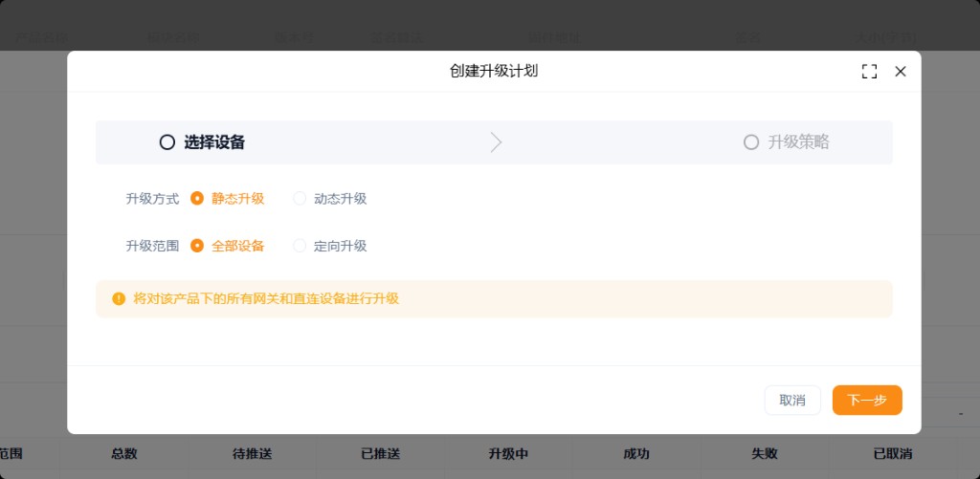Screen dimensions: 980x479
Task: Proceed with the 下一步 button
Action: tap(867, 401)
